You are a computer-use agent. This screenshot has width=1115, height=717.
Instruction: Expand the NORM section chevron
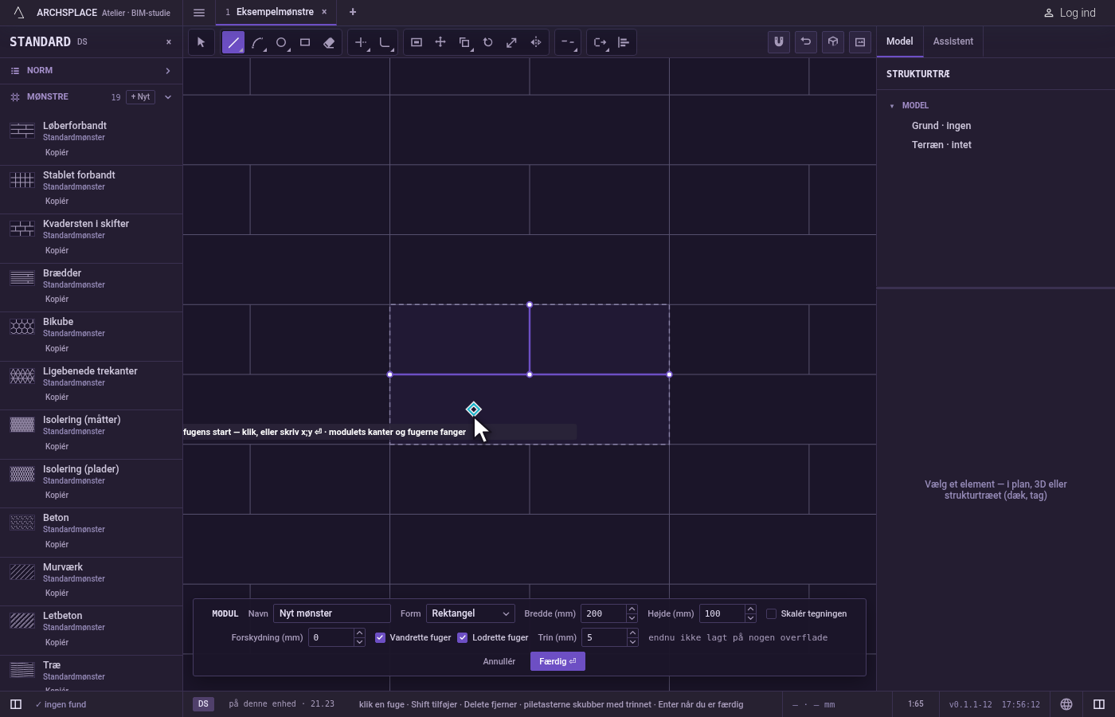pyautogui.click(x=168, y=71)
